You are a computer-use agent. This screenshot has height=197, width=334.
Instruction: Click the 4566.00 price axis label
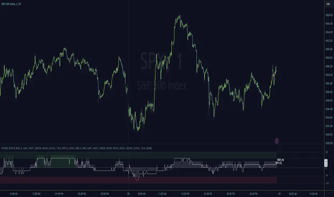(x=329, y=24)
